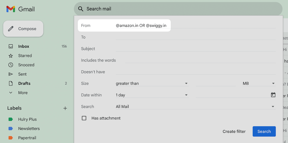The image size is (288, 143).
Task: Click the search magnifier icon
Action: point(81,9)
